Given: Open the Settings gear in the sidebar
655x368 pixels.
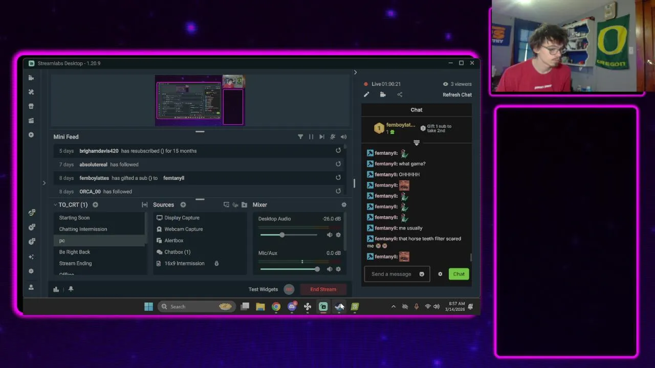Looking at the screenshot, I should [31, 271].
